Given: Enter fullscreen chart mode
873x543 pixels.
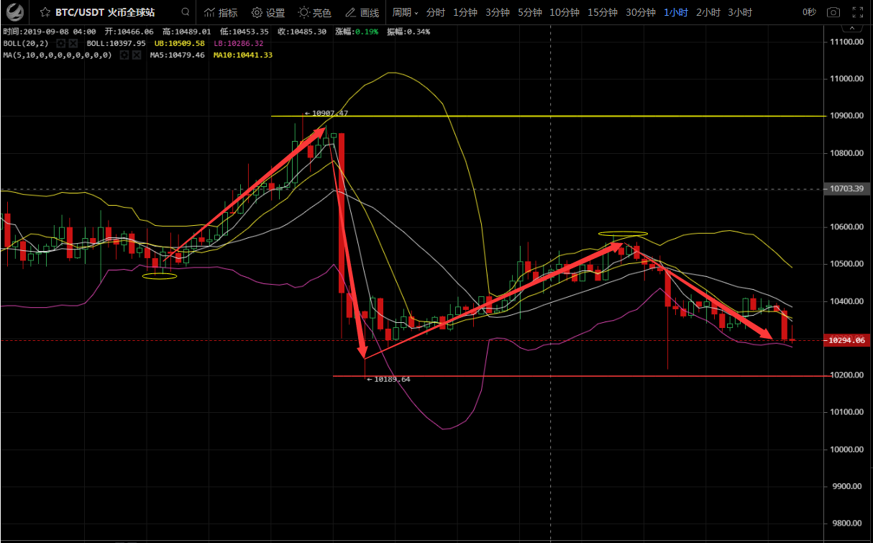Looking at the screenshot, I should click(x=857, y=12).
